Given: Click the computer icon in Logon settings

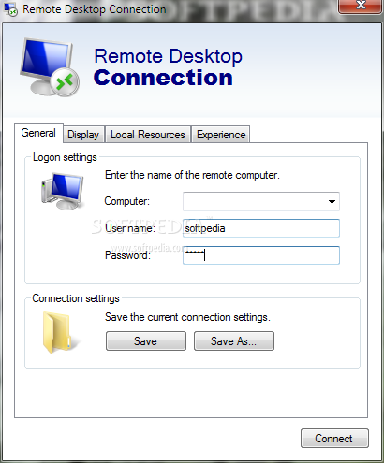Looking at the screenshot, I should pyautogui.click(x=63, y=191).
